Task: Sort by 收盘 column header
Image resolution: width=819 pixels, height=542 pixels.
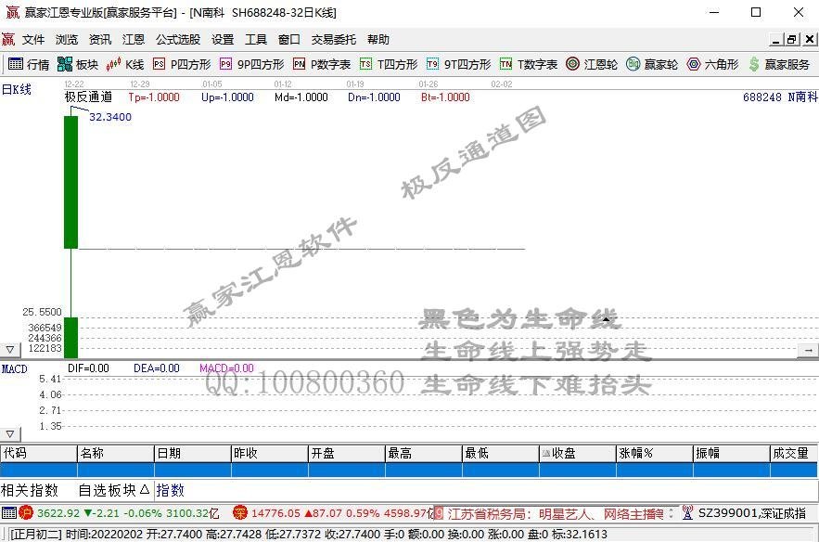Action: 578,453
